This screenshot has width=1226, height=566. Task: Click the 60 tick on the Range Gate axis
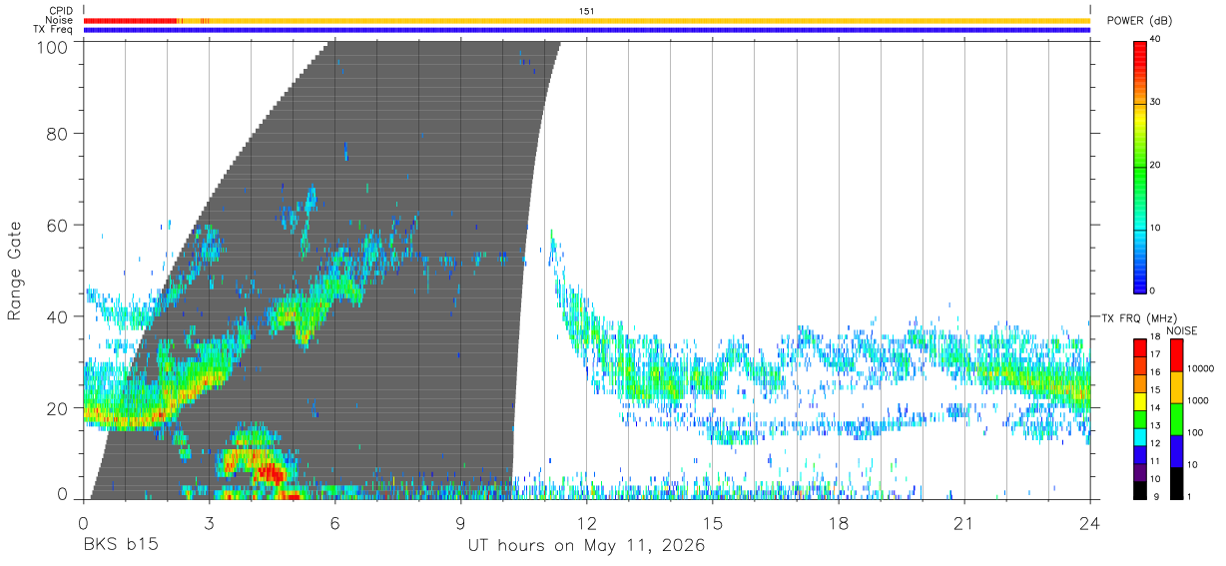[59, 226]
